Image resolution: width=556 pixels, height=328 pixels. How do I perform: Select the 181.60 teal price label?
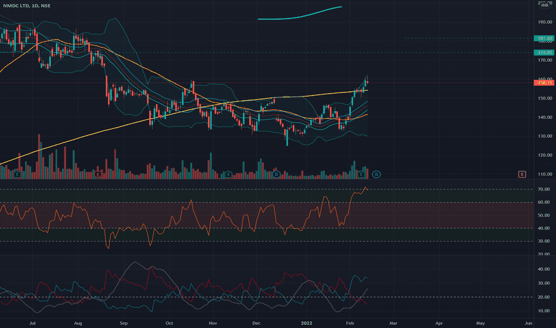click(544, 38)
